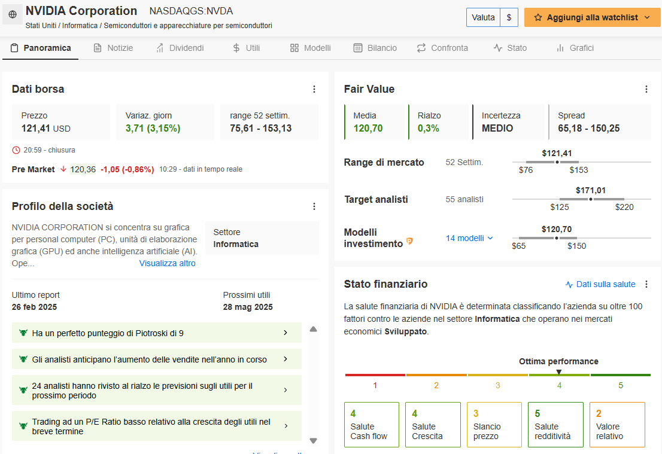Switch to the Notizie tab
Viewport: 662px width, 454px height.
113,48
